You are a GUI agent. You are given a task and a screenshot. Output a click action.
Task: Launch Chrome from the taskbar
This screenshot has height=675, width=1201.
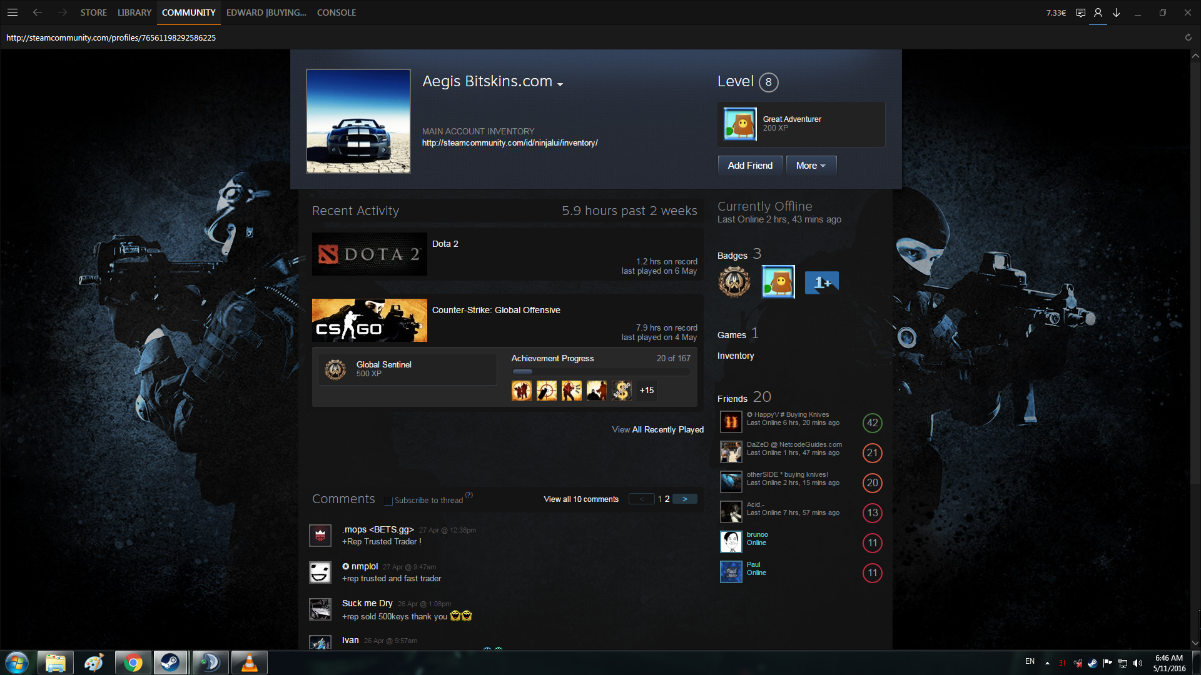point(133,662)
